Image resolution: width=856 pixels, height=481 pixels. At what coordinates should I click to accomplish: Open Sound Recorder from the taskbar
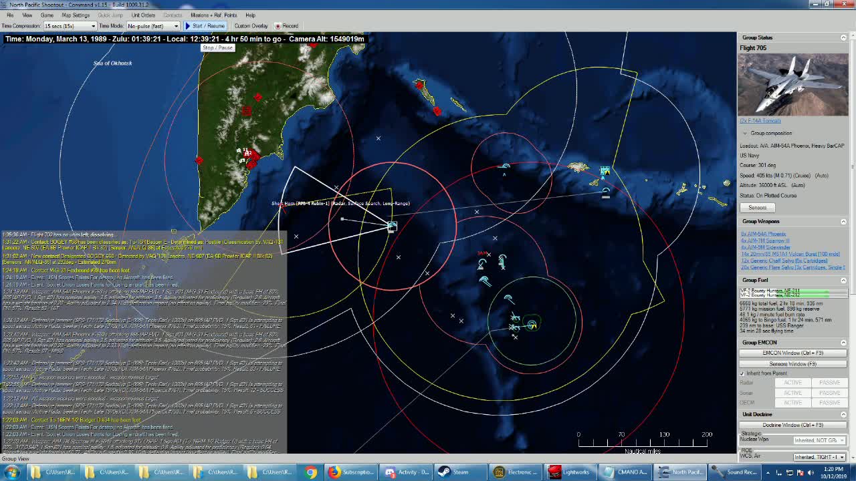[734, 472]
